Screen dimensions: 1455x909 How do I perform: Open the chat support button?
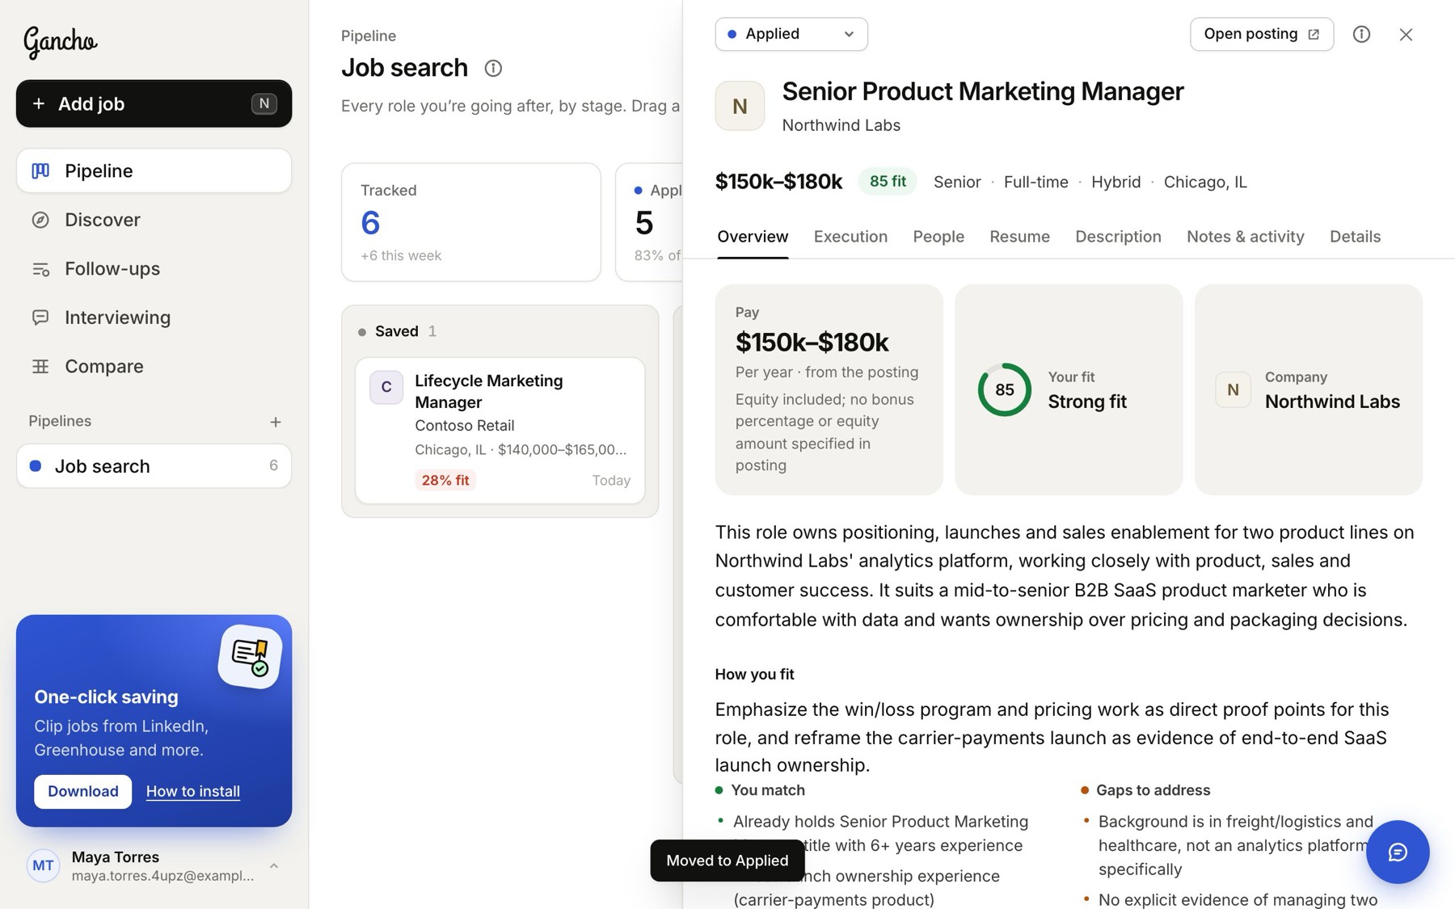1398,852
